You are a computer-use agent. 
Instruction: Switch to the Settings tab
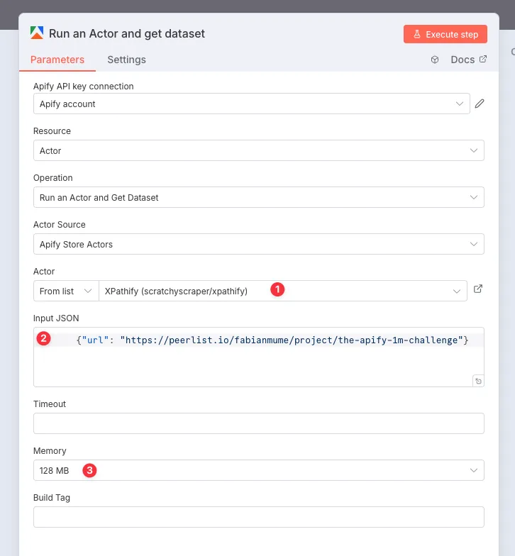[x=126, y=60]
